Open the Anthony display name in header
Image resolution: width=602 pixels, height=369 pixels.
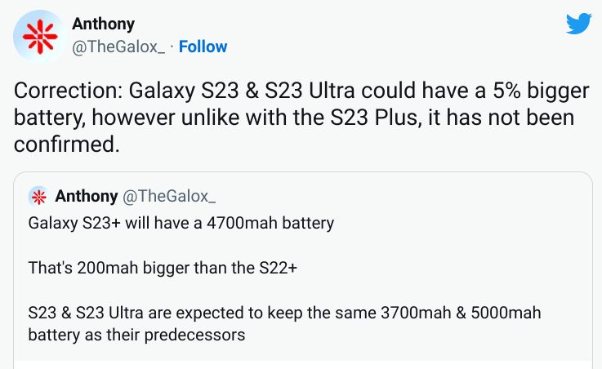point(103,24)
